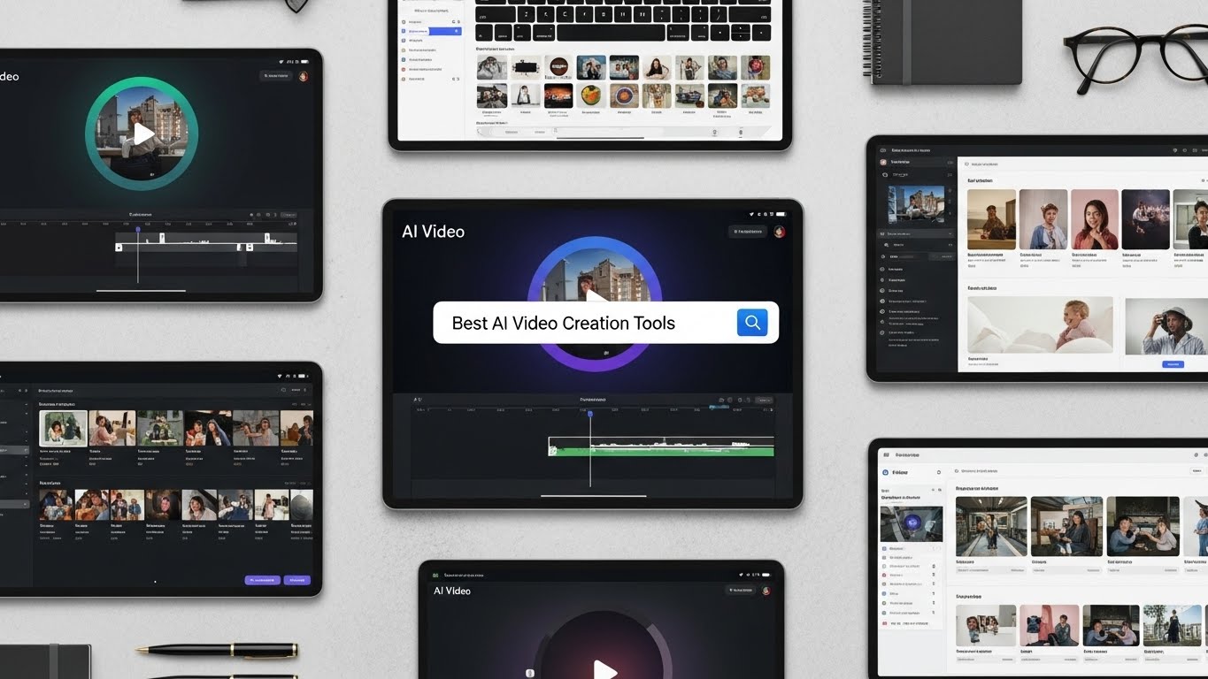Click the dark button beside the center tablet avatar
This screenshot has height=679, width=1208.
tap(748, 232)
